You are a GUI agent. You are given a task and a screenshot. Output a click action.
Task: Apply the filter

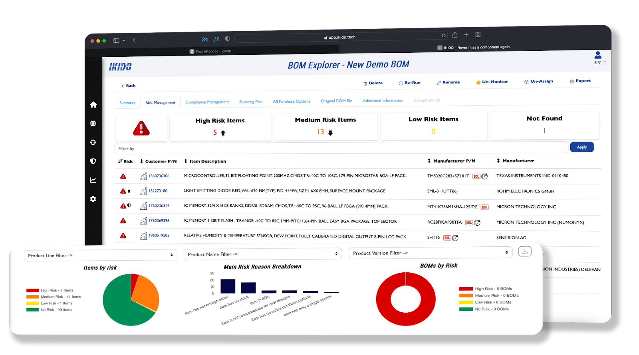click(582, 147)
